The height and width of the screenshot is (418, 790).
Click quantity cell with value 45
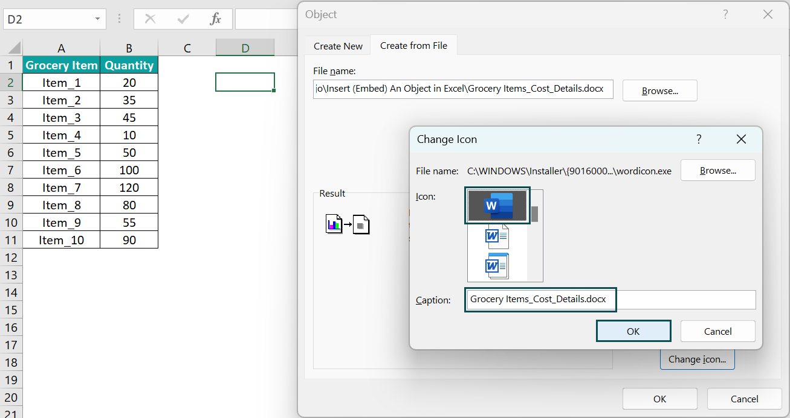tap(129, 118)
